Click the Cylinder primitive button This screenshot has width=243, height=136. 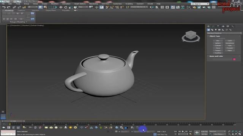(x=218, y=46)
